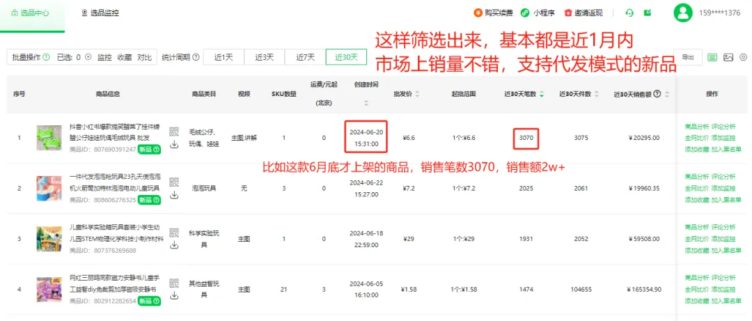Screen dimensions: 752x321
Task: Show QR code for product 807376269688
Action: 174,233
